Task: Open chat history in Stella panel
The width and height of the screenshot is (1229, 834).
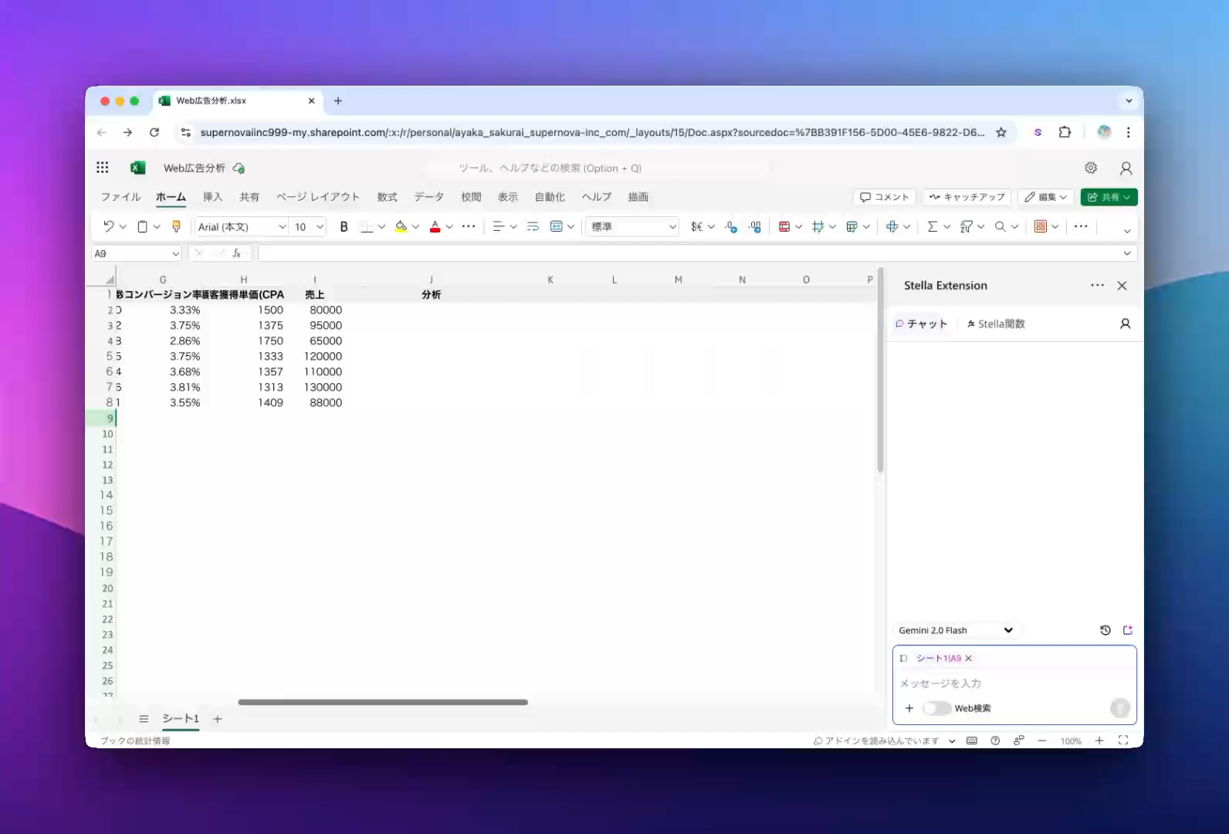Action: click(x=1105, y=630)
